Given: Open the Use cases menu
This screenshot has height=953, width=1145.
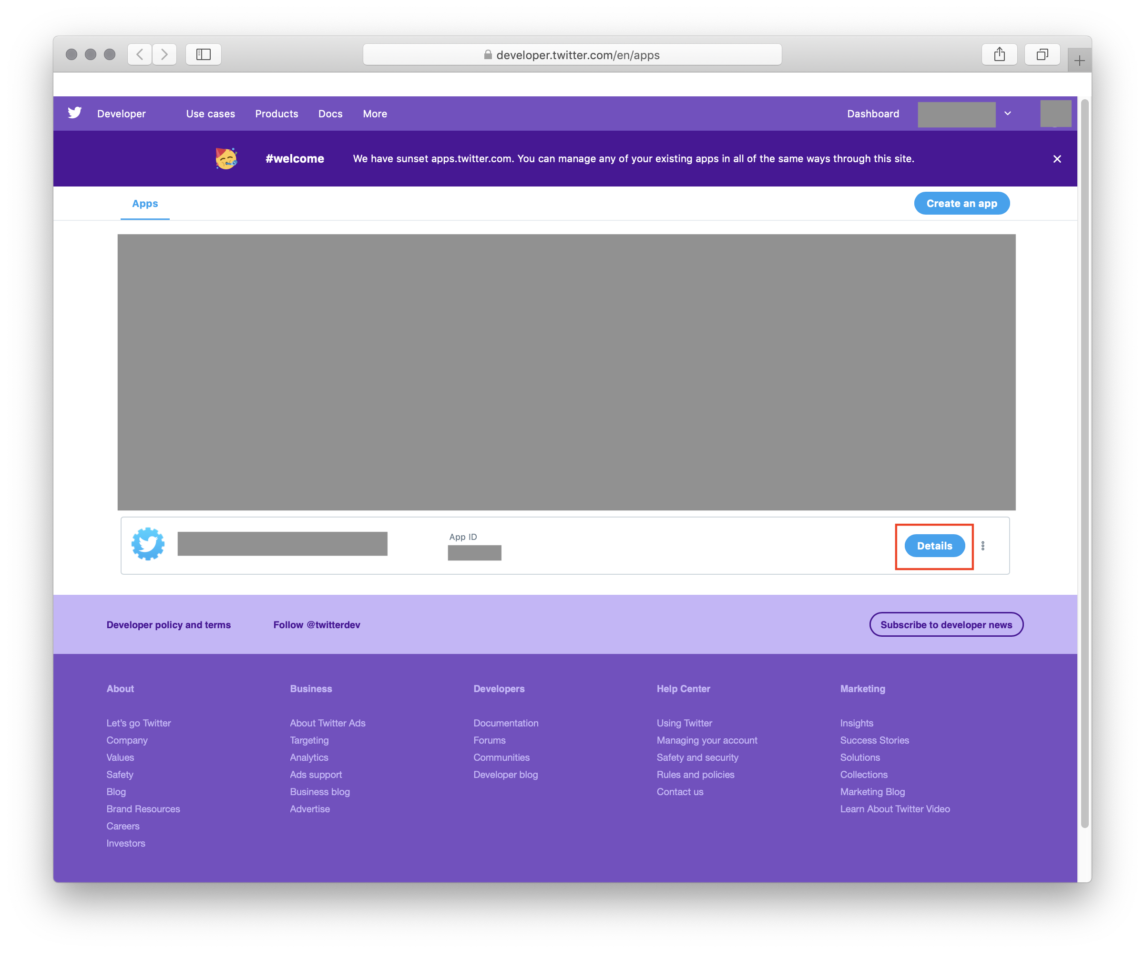Looking at the screenshot, I should pos(211,114).
